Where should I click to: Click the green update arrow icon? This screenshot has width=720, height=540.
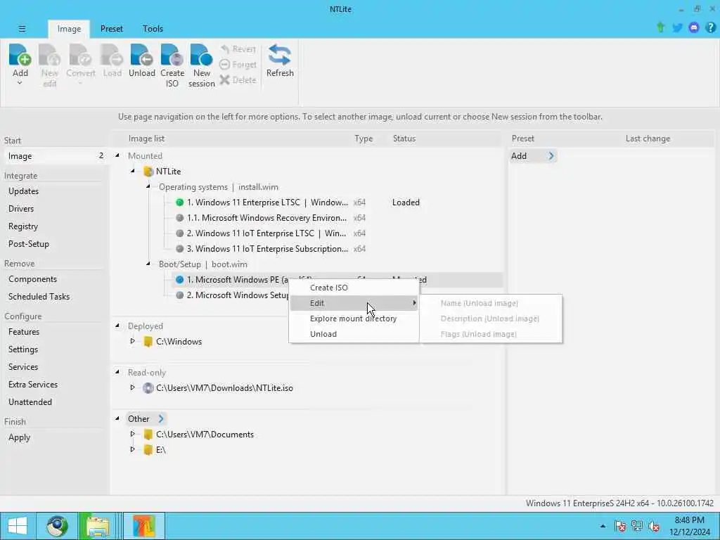[x=660, y=27]
